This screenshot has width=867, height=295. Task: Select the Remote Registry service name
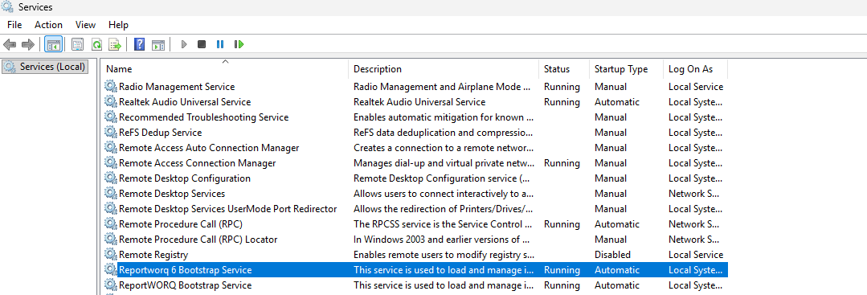pyautogui.click(x=153, y=255)
